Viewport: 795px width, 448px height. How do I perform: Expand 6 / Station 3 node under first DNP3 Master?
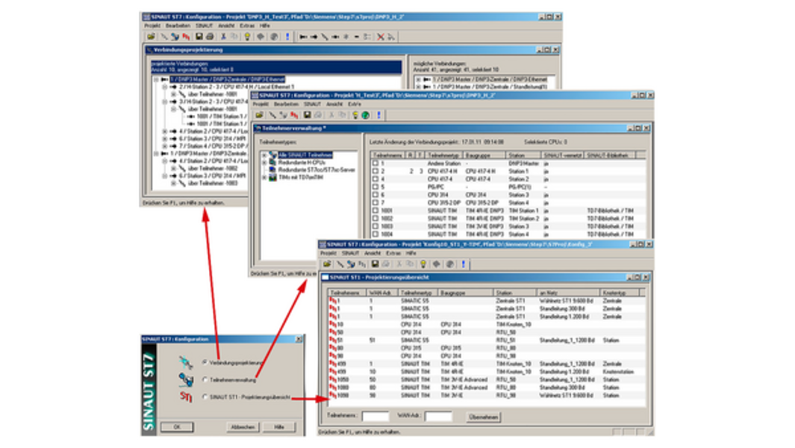click(x=164, y=139)
